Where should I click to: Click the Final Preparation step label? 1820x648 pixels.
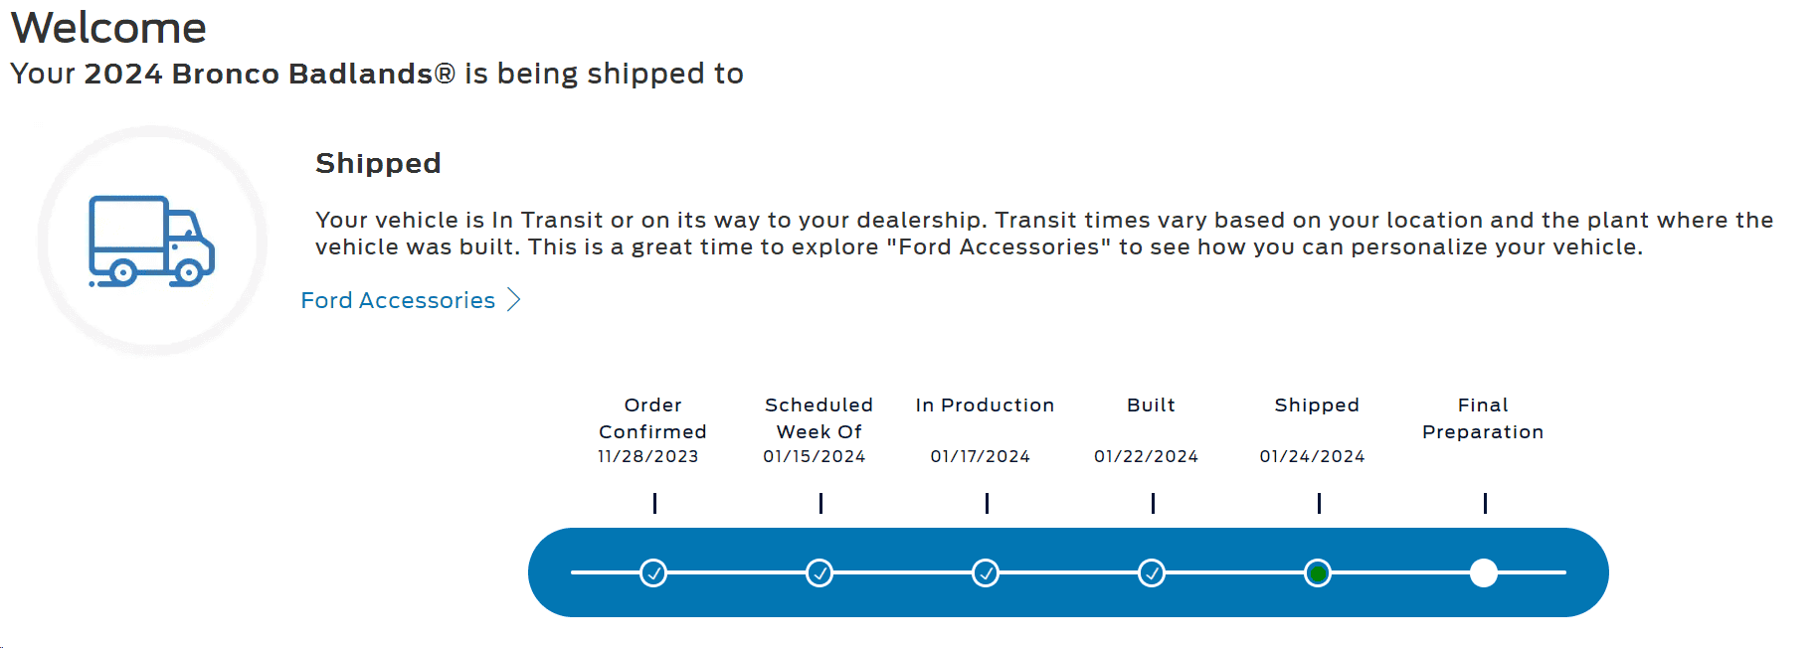coord(1483,418)
